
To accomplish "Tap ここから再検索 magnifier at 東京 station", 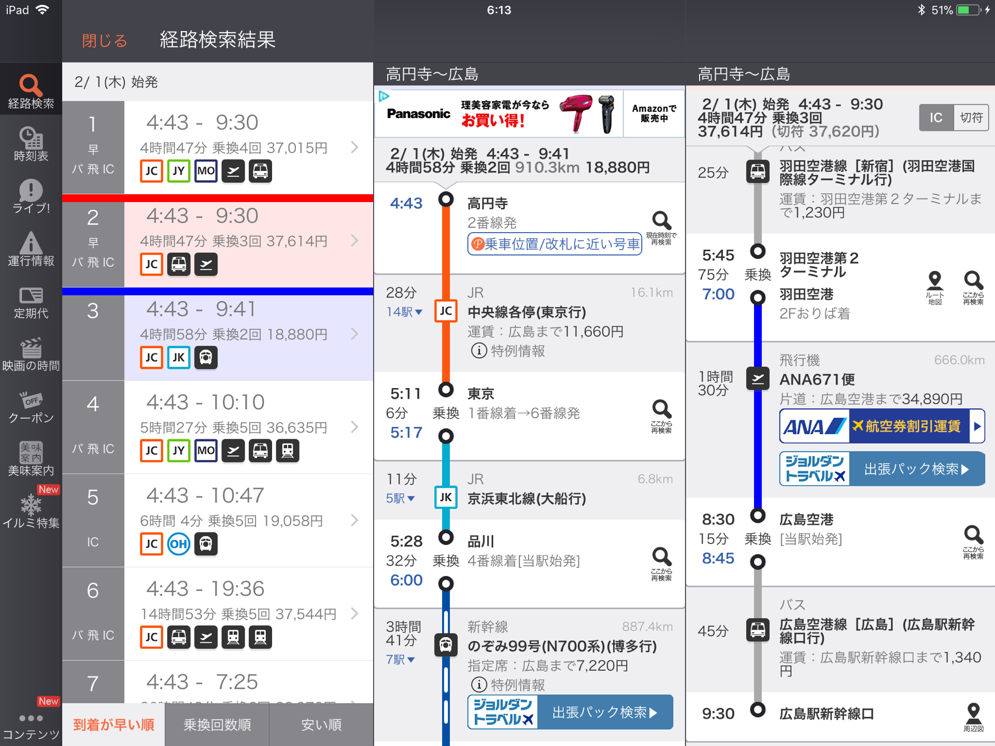I will (661, 417).
